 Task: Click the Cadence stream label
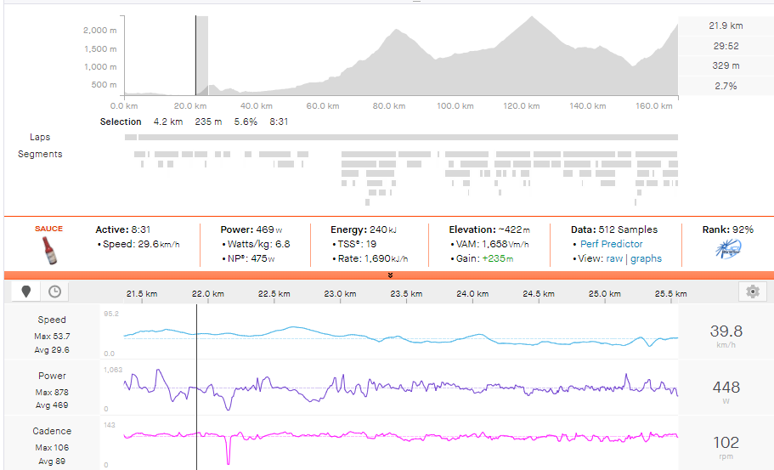pos(52,431)
